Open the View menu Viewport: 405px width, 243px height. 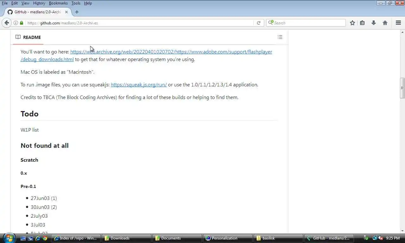tap(25, 3)
